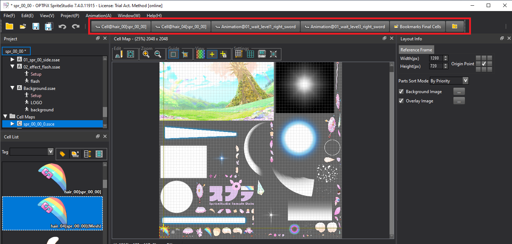Click the browse button beside Background Image
Screen dimensions: 512x244
(x=459, y=92)
